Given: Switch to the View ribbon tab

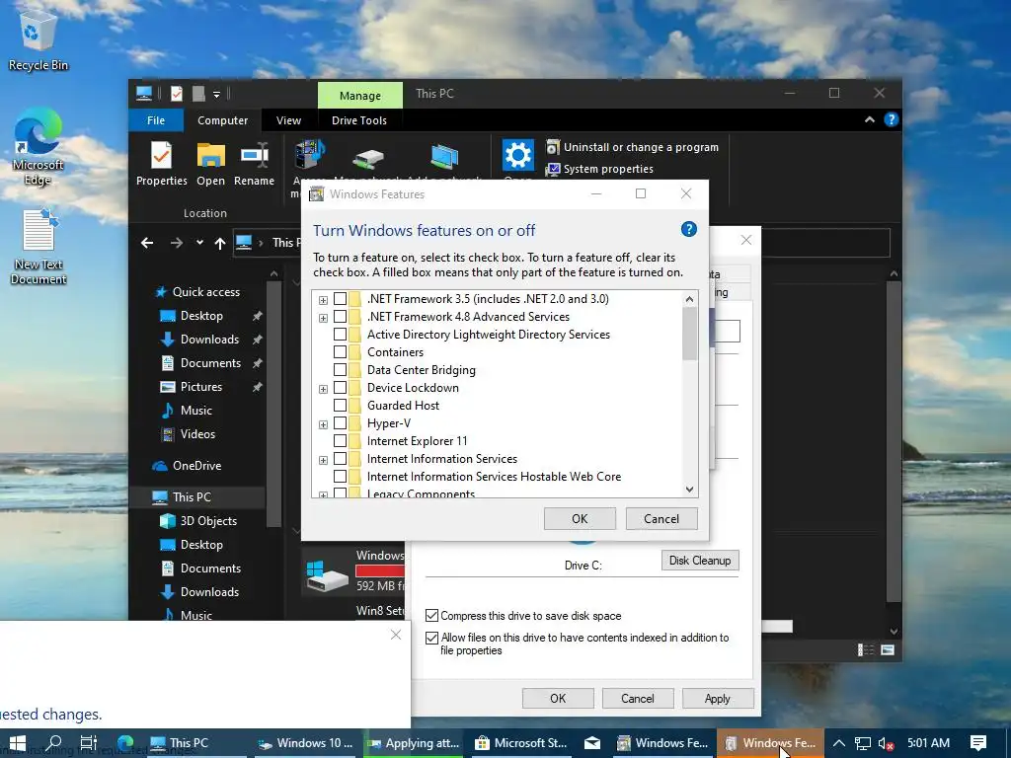Looking at the screenshot, I should (x=288, y=120).
